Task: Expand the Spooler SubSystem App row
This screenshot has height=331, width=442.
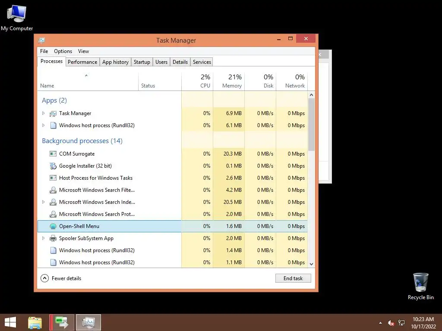Action: (44, 238)
